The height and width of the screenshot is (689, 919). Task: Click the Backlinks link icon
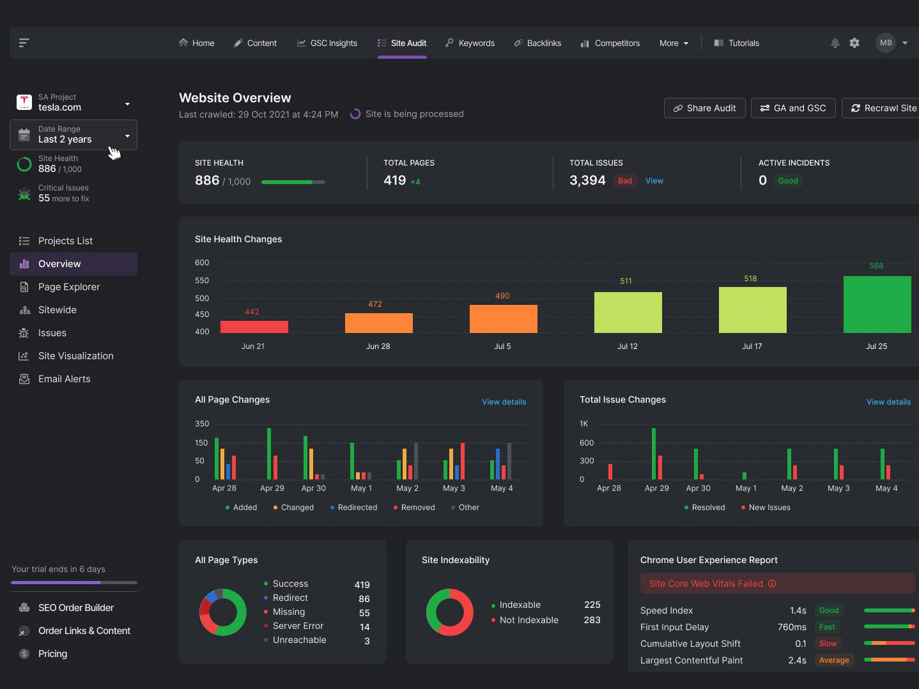518,43
